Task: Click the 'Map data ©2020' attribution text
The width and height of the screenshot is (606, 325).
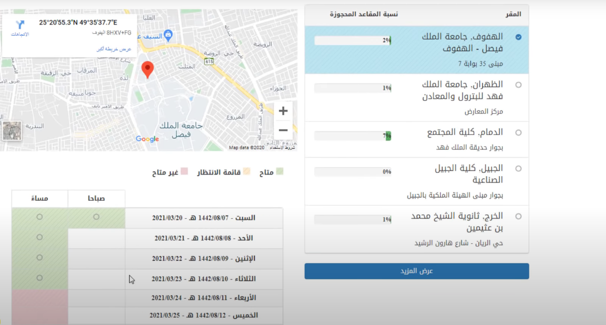Action: [246, 148]
